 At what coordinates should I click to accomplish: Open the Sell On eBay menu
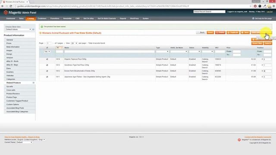pos(88,19)
